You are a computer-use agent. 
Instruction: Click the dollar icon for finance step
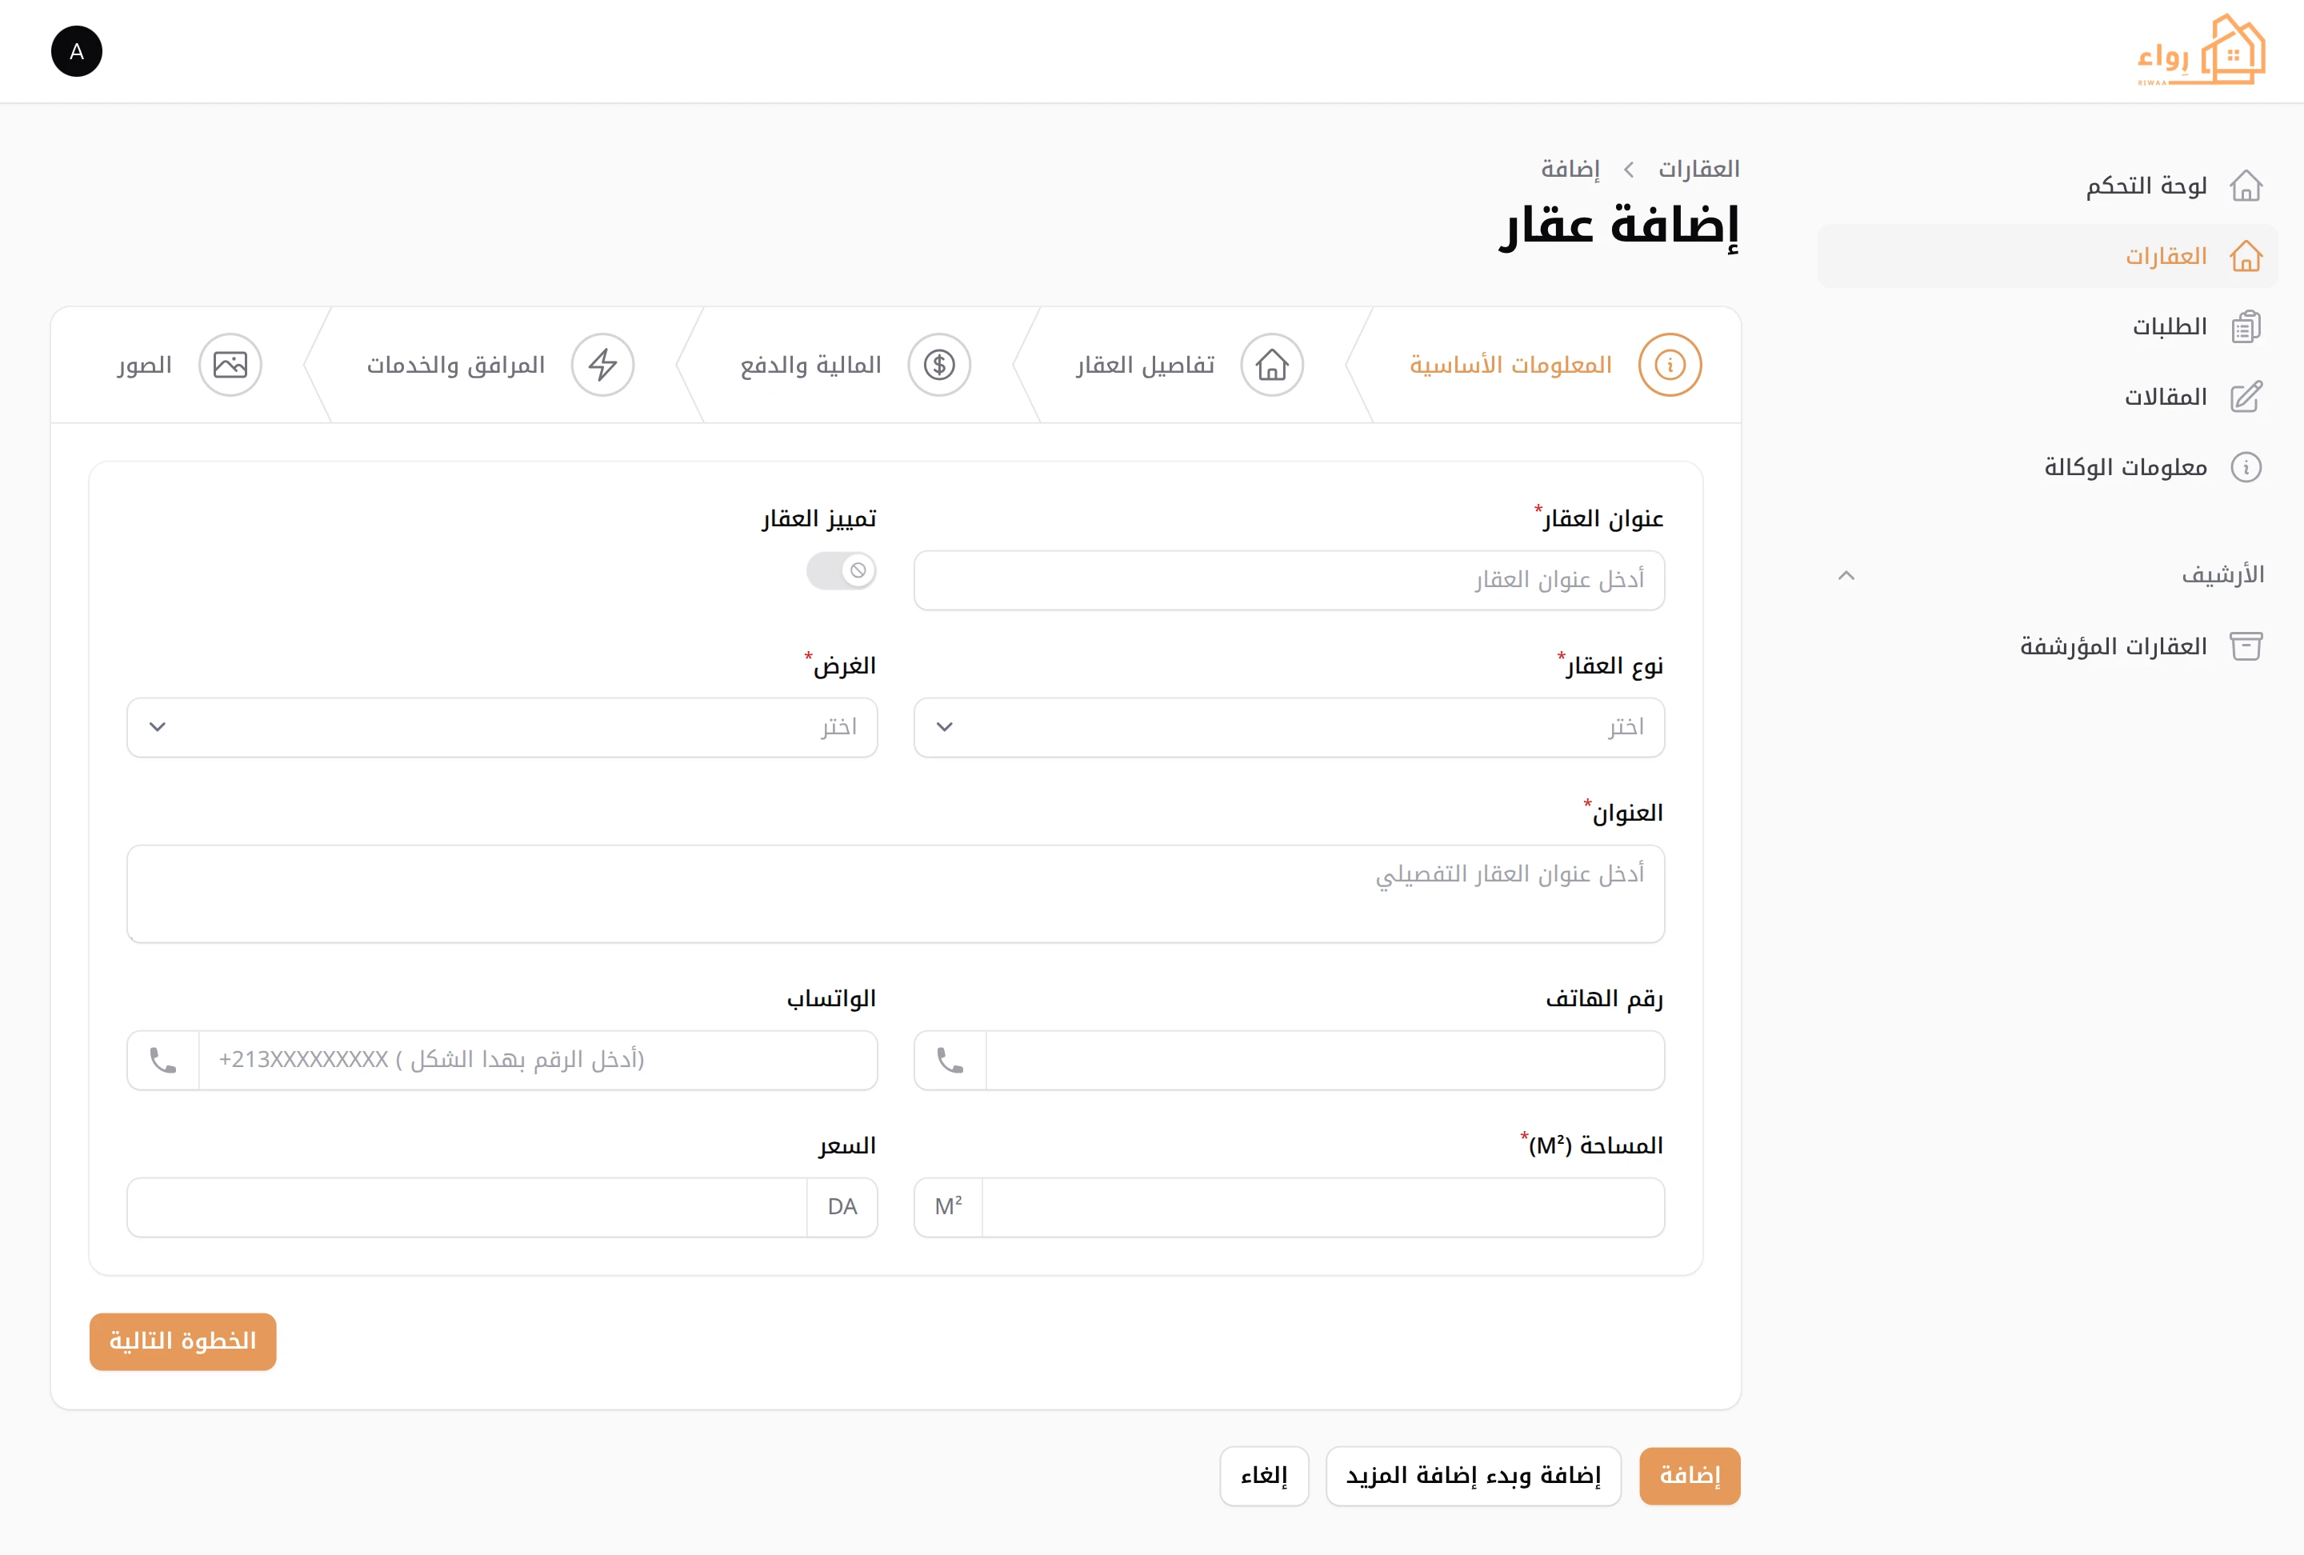939,365
